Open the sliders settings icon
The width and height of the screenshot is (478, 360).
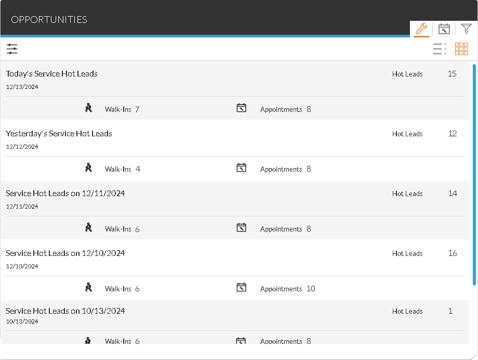click(x=12, y=49)
